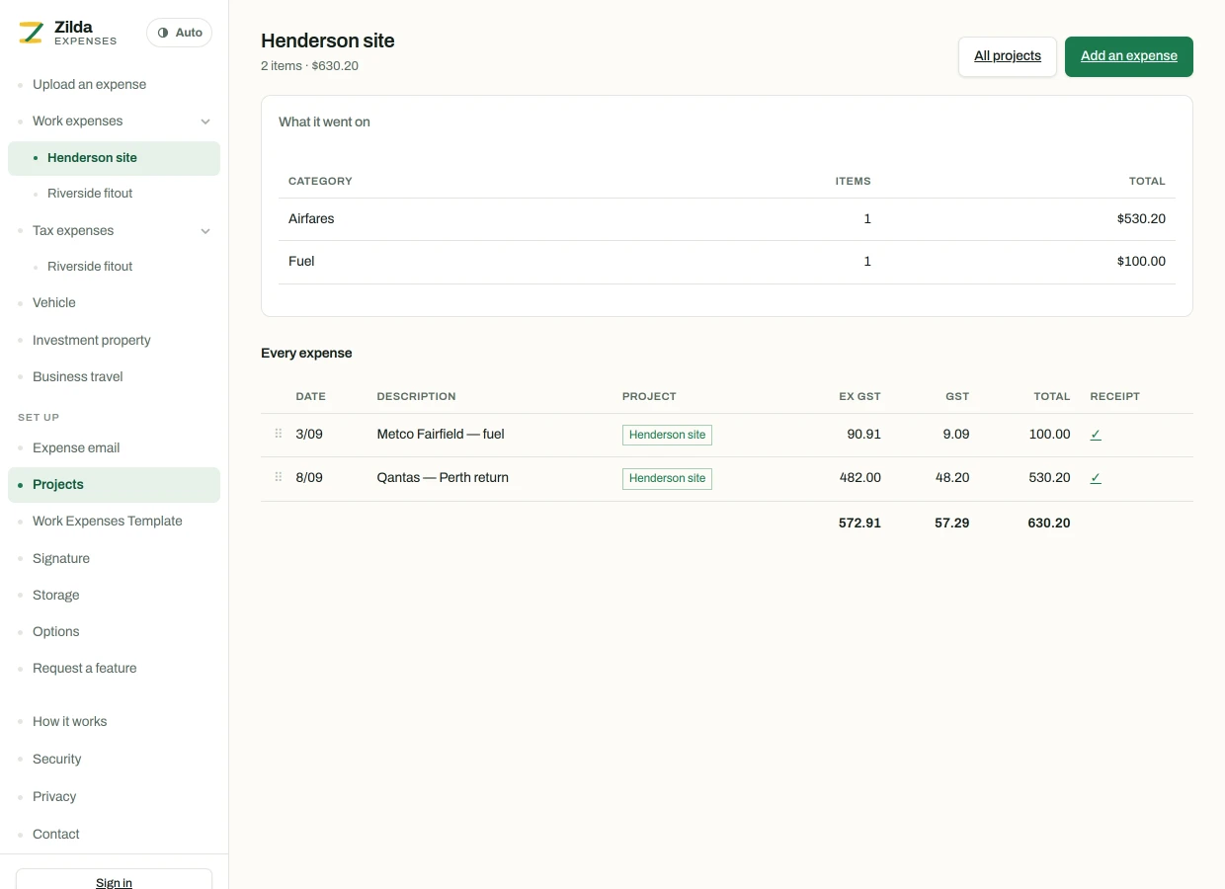The image size is (1225, 889).
Task: Open receipt checkmark for Metco Fairfield fuel
Action: 1096,435
